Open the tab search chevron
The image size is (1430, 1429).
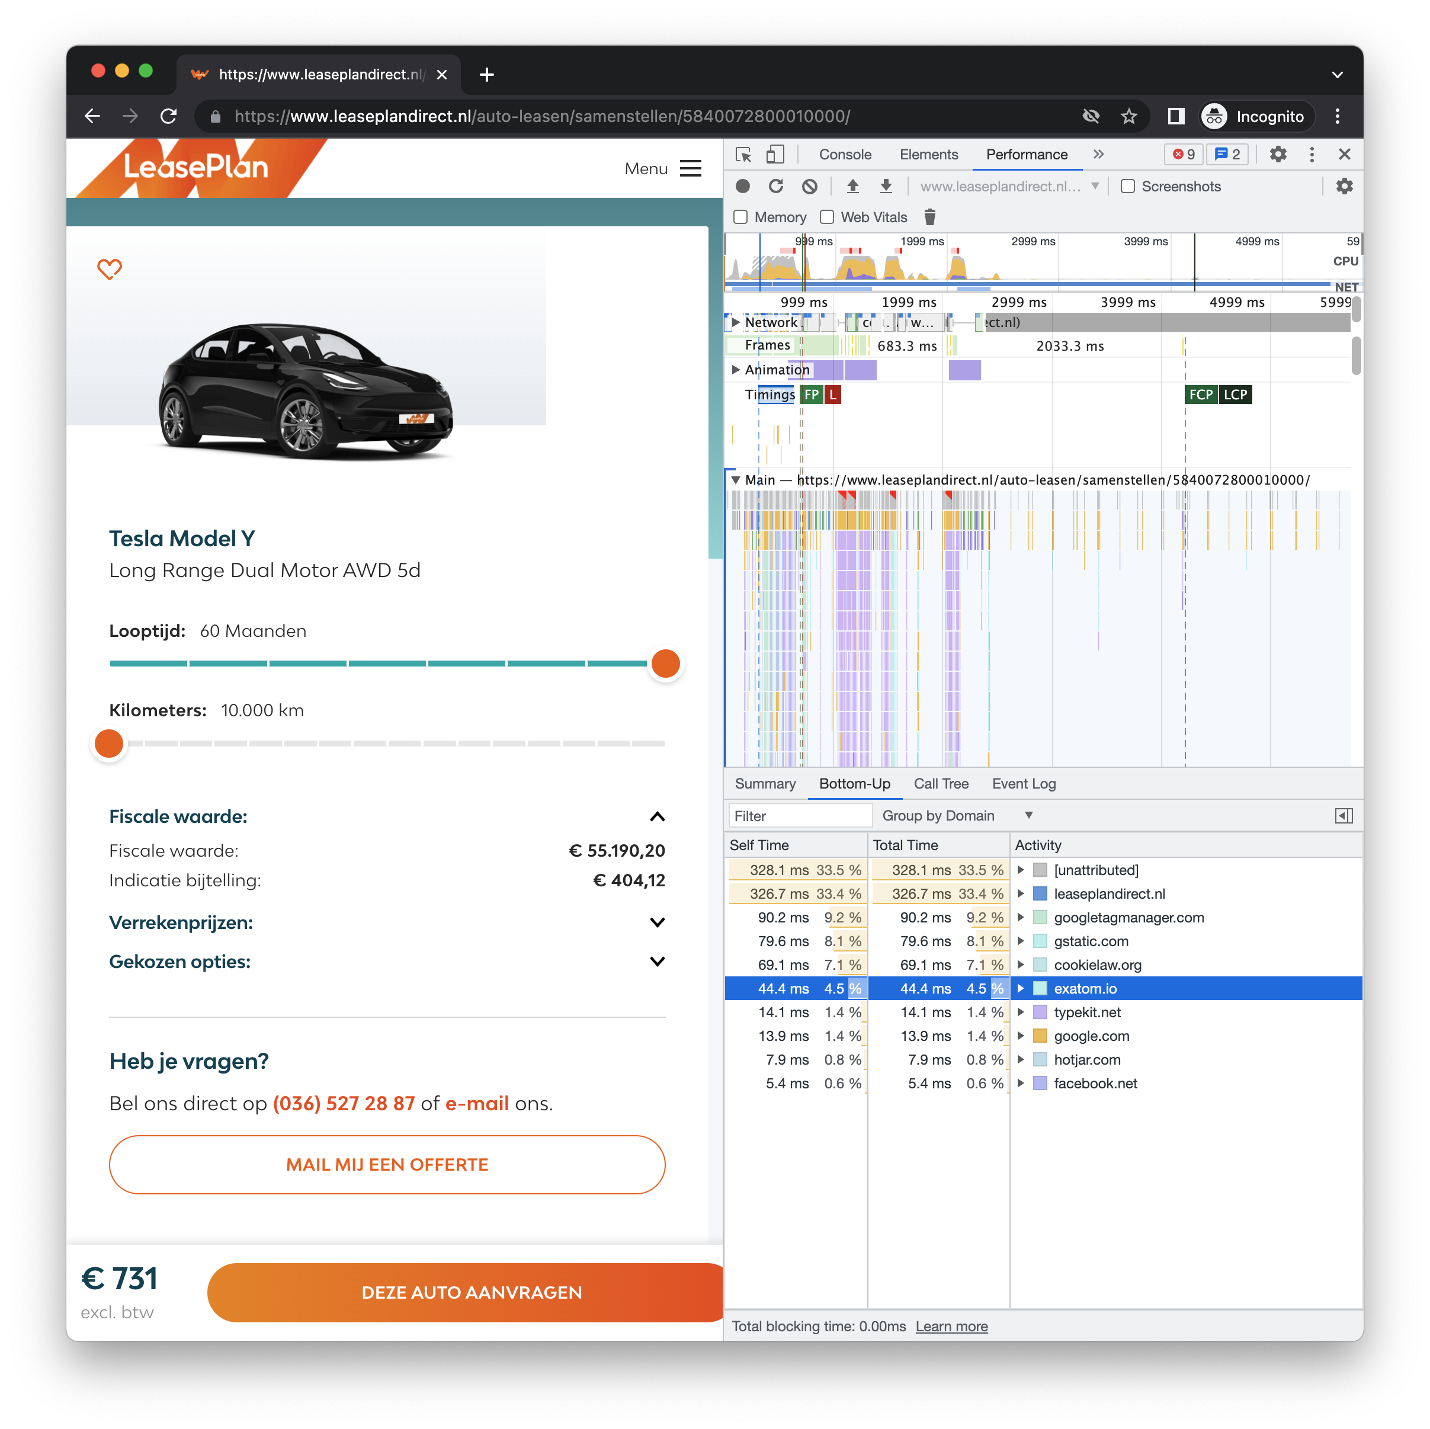pyautogui.click(x=1337, y=75)
